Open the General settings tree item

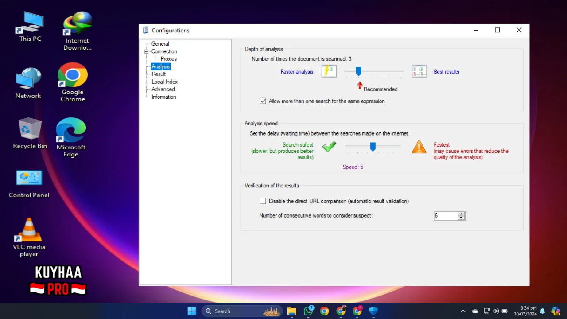[160, 44]
